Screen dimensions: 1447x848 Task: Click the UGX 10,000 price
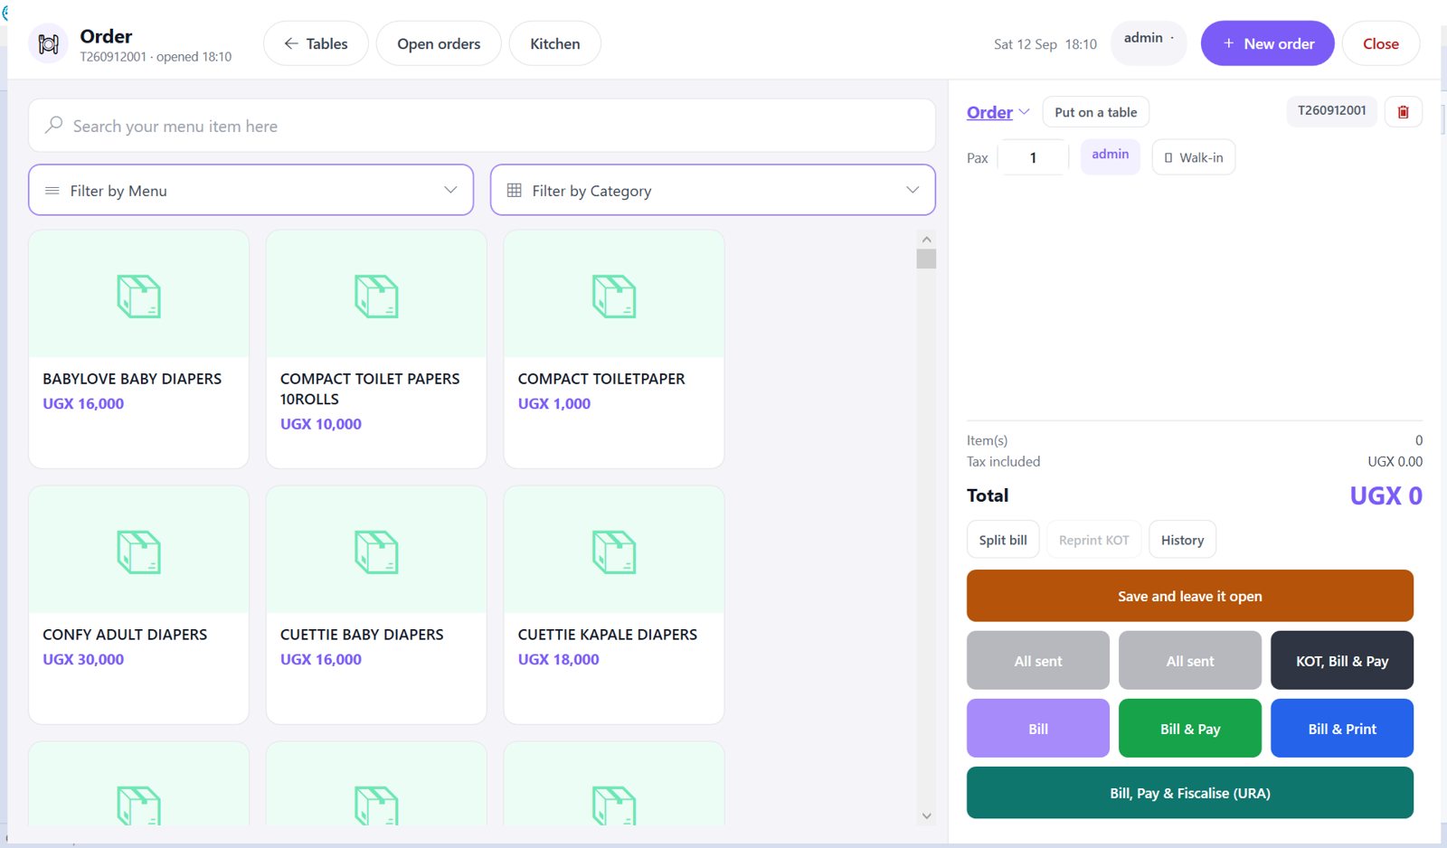[x=321, y=423]
